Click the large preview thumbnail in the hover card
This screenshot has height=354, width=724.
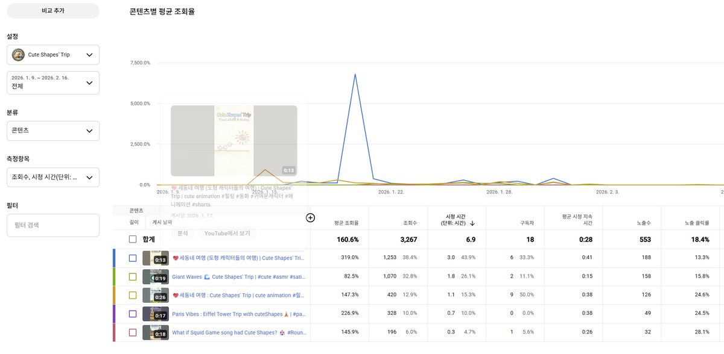pos(234,141)
